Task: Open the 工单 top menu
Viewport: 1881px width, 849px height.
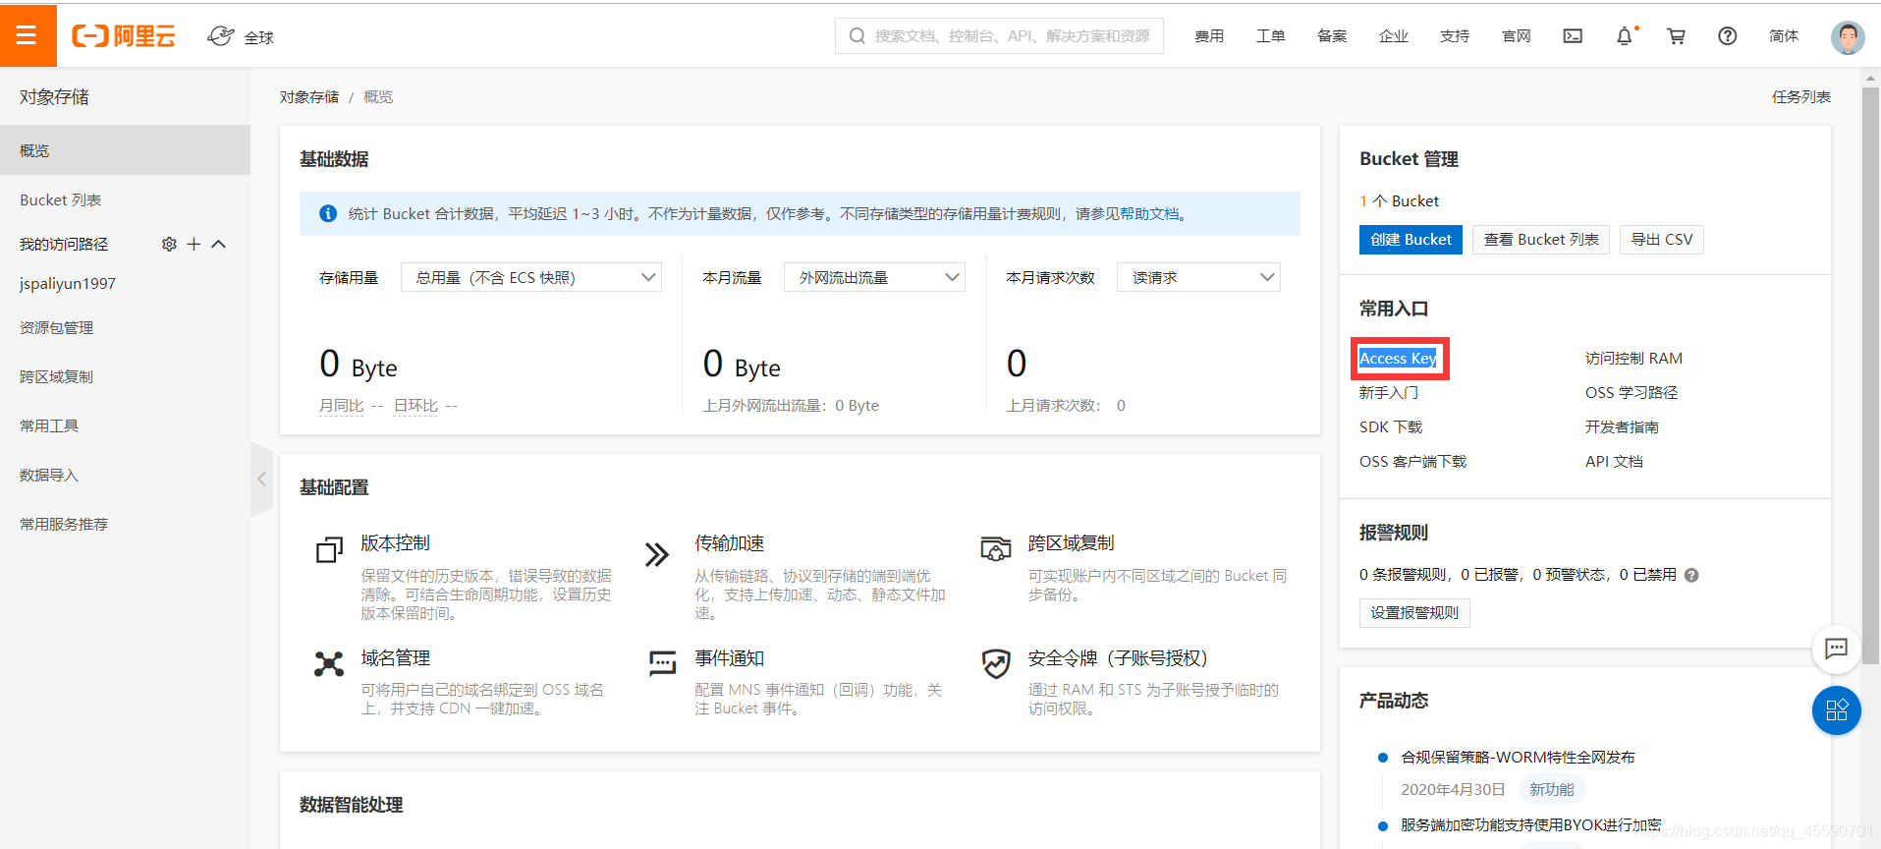Action: coord(1270,36)
